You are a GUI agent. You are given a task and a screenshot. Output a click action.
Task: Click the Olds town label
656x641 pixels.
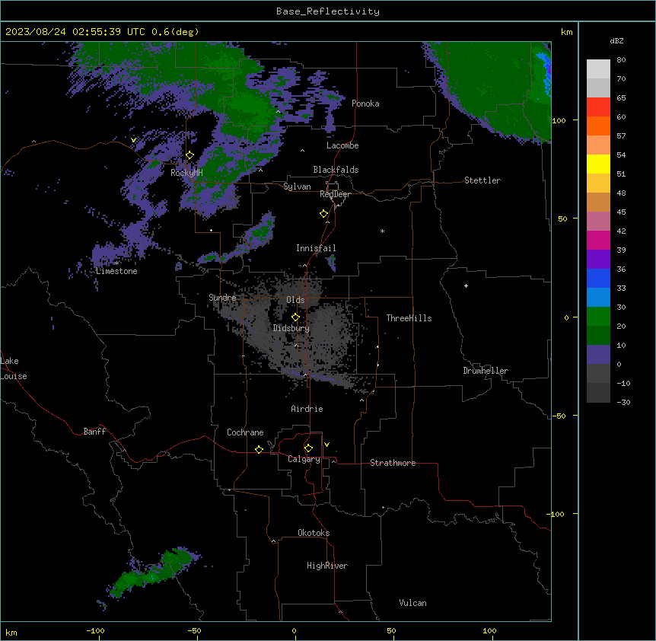coord(295,300)
